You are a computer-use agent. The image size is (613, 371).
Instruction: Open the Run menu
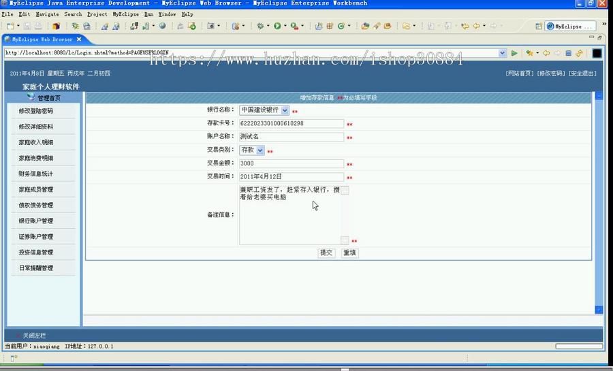(x=148, y=14)
